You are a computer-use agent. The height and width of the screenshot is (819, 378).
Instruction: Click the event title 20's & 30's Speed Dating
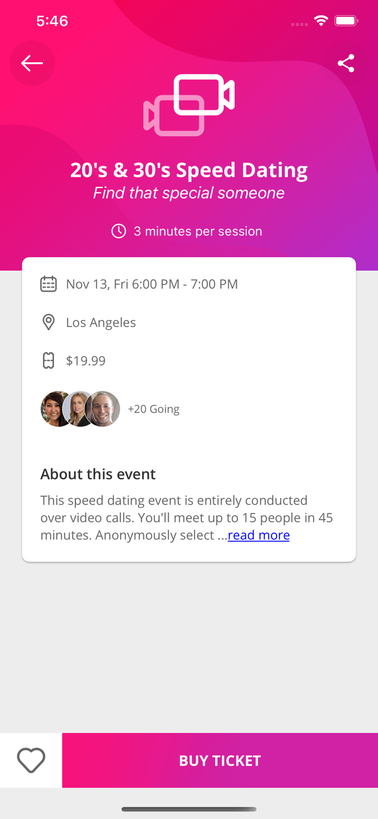pos(189,170)
